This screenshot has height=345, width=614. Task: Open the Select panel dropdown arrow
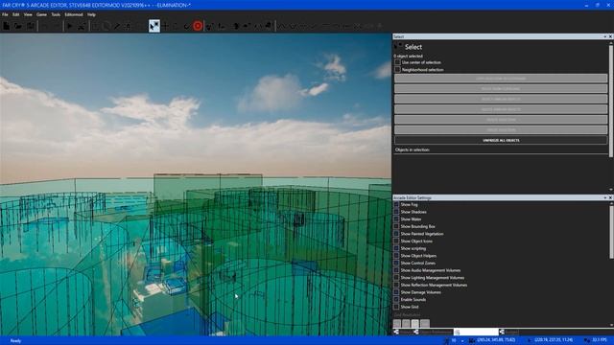[x=604, y=36]
